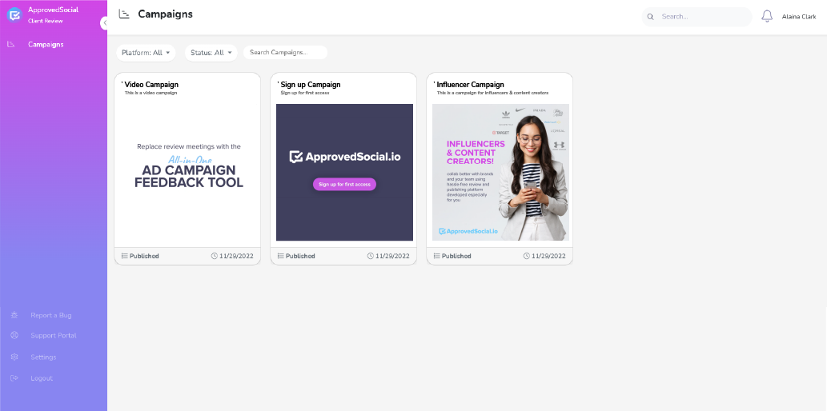
Task: Open the Sign up Campaign preview image
Action: [x=344, y=172]
